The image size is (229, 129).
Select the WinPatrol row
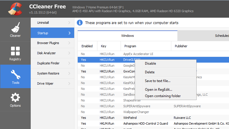(x=153, y=118)
